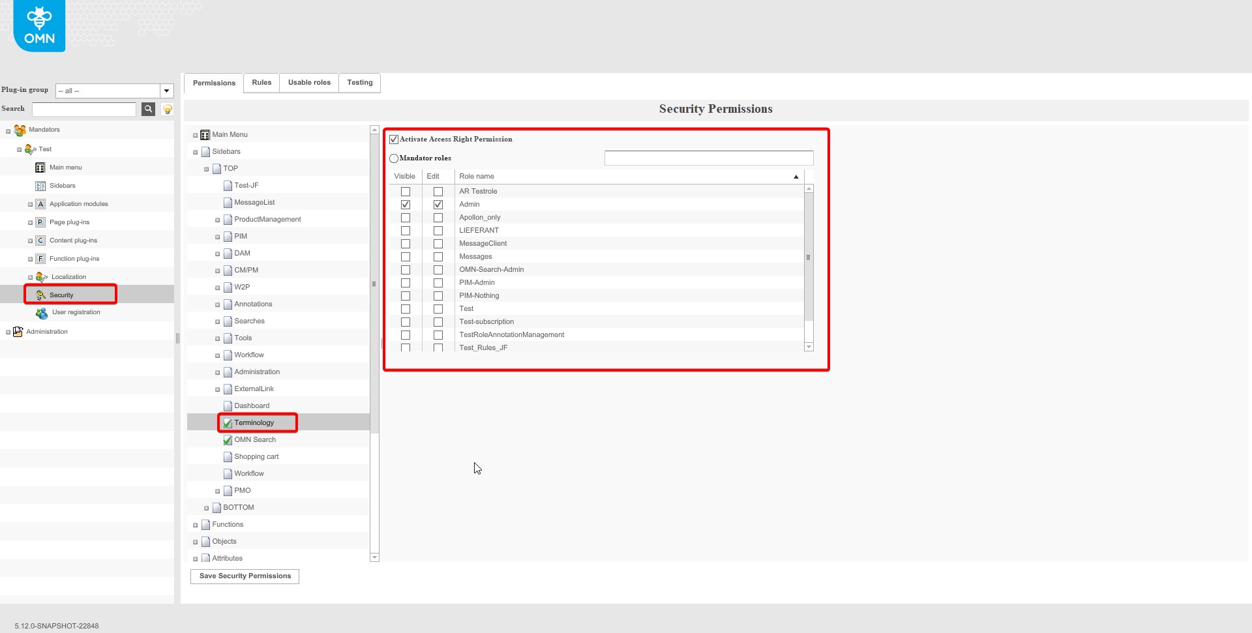The height and width of the screenshot is (633, 1252).
Task: Click the Visible column header
Action: pyautogui.click(x=405, y=177)
